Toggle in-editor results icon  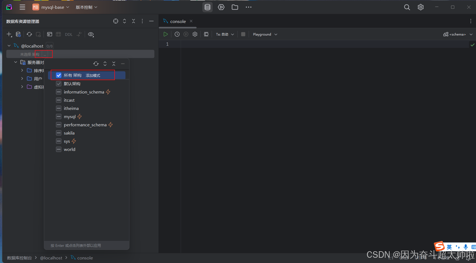(x=206, y=34)
